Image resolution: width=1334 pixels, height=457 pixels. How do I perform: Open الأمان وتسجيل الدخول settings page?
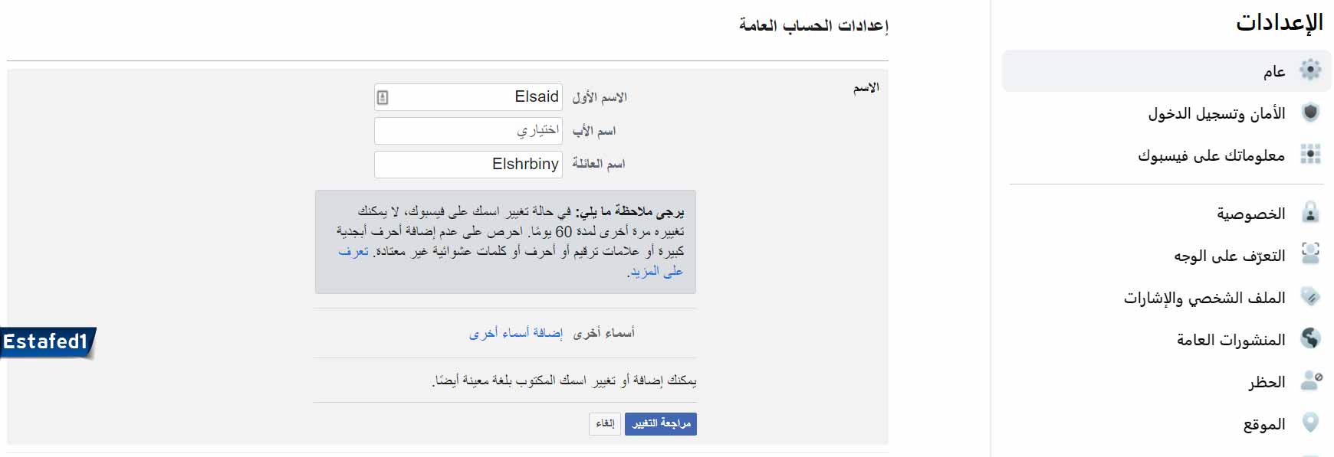(x=1216, y=114)
